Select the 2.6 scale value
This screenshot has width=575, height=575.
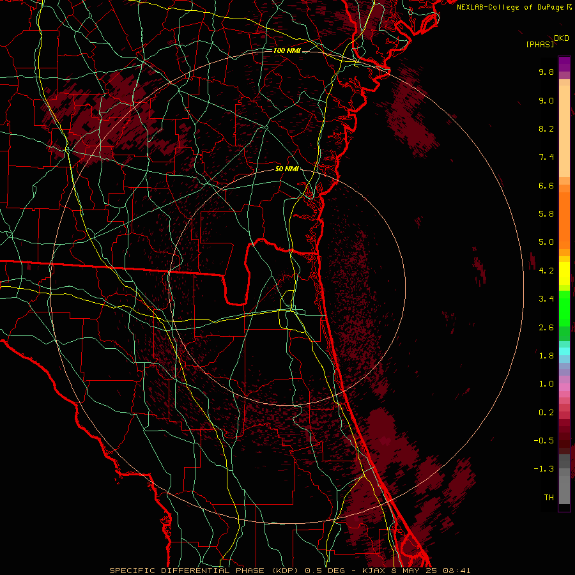click(546, 328)
